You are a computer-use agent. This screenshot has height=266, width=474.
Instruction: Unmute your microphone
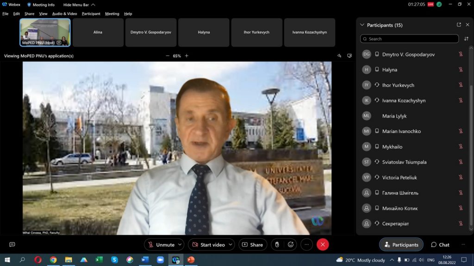pyautogui.click(x=161, y=245)
